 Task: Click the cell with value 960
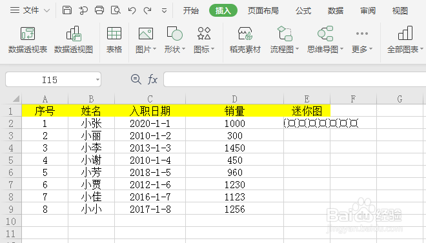234,172
